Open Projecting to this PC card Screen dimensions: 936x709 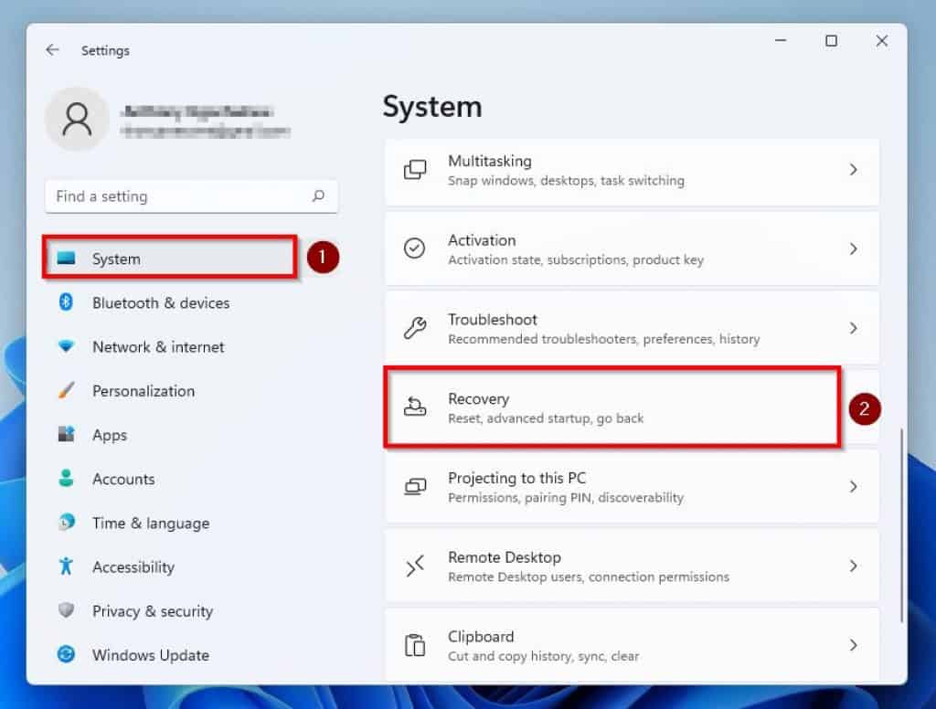[x=633, y=487]
